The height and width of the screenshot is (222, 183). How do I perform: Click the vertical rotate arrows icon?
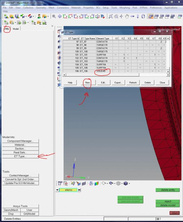pyautogui.click(x=138, y=16)
